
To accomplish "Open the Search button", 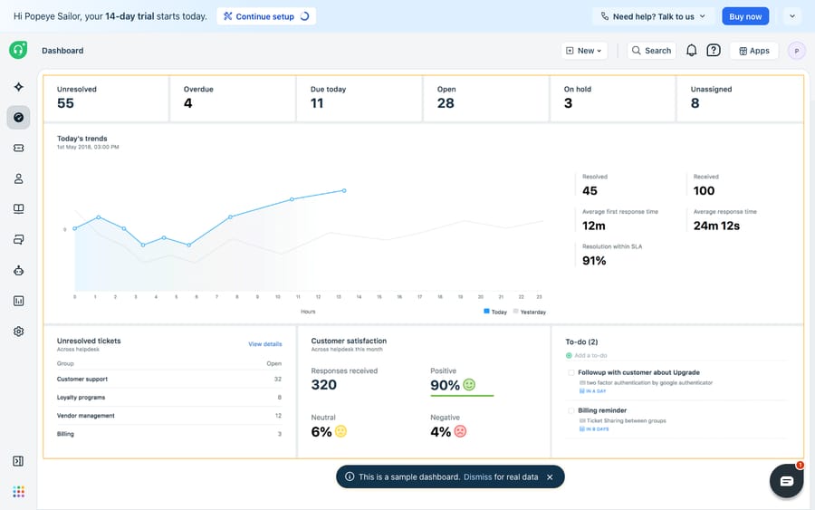I will pyautogui.click(x=651, y=51).
